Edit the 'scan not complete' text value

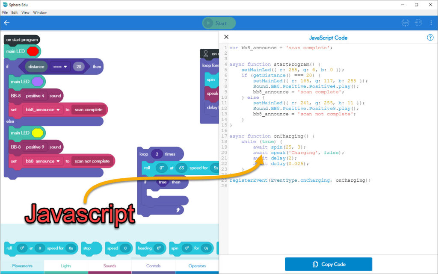pos(92,161)
